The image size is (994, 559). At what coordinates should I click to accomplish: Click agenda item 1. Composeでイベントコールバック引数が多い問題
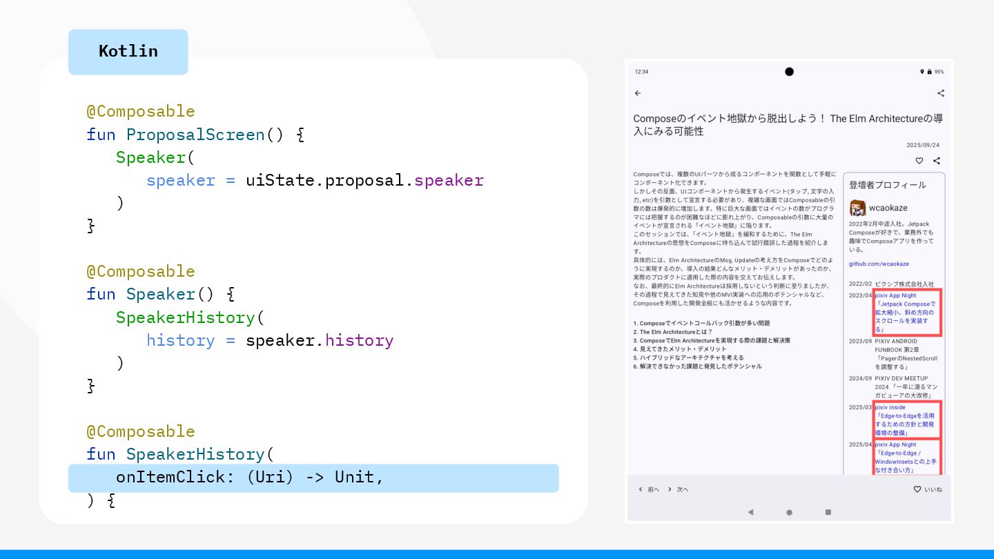click(701, 323)
